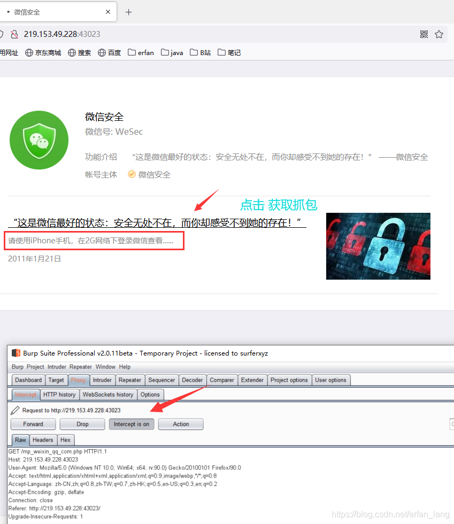The width and height of the screenshot is (454, 524).
Task: Open the Project options tab
Action: pyautogui.click(x=289, y=380)
